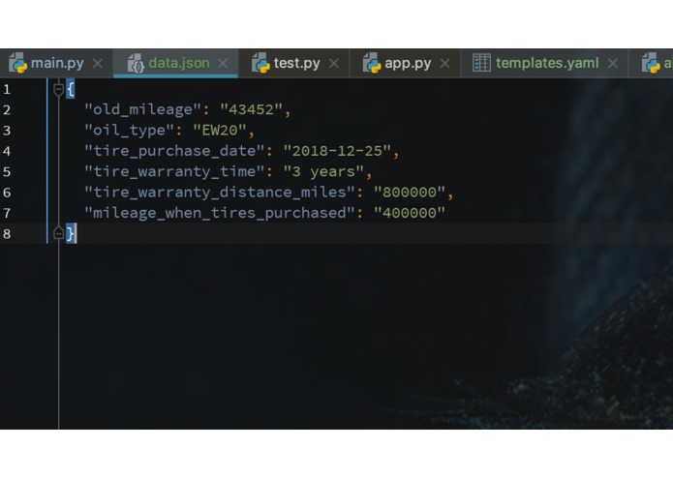Click the "tire_warranty_time" key
This screenshot has width=673, height=478.
tap(174, 171)
